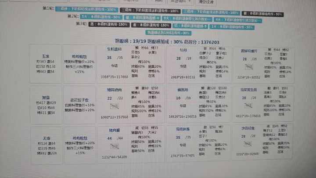Click 规则350% in the 234016 card
Image resolution: width=316 pixels, height=178 pixels.
(206, 110)
